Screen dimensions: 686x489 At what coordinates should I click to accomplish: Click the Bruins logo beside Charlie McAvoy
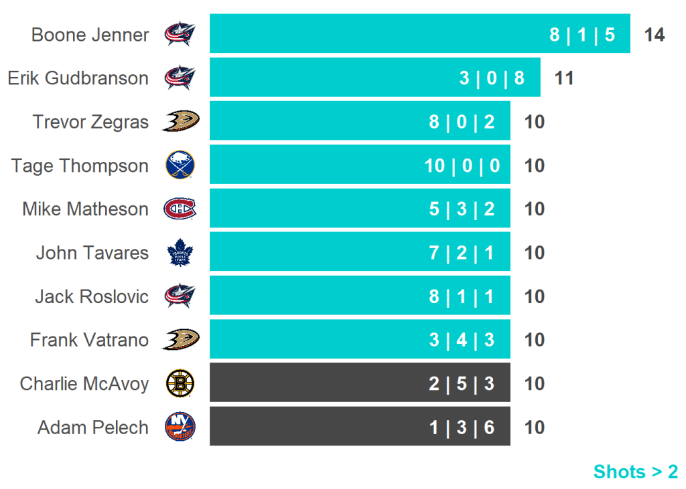click(180, 383)
